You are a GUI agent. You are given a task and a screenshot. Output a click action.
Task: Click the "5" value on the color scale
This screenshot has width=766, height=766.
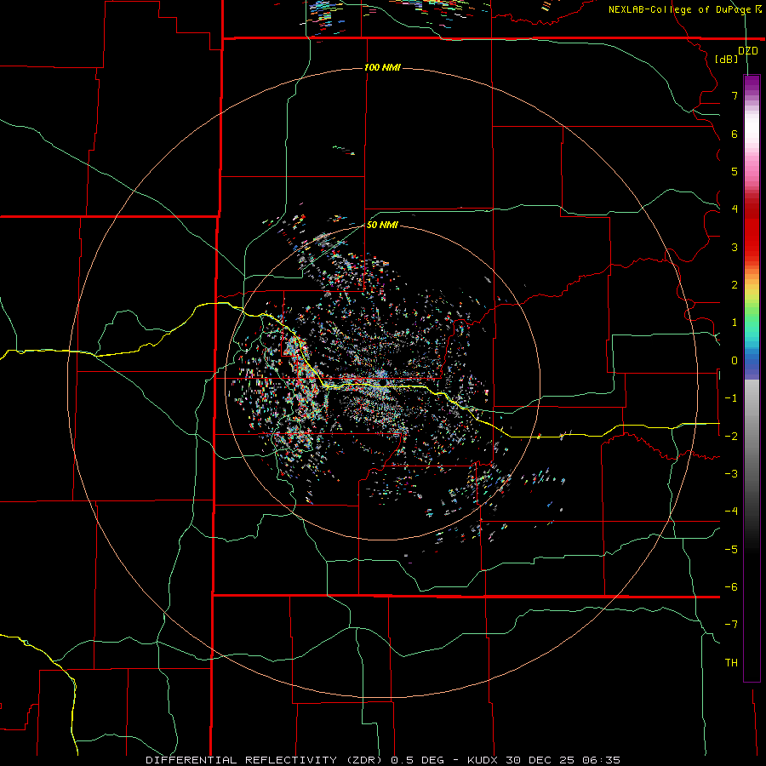coord(735,171)
